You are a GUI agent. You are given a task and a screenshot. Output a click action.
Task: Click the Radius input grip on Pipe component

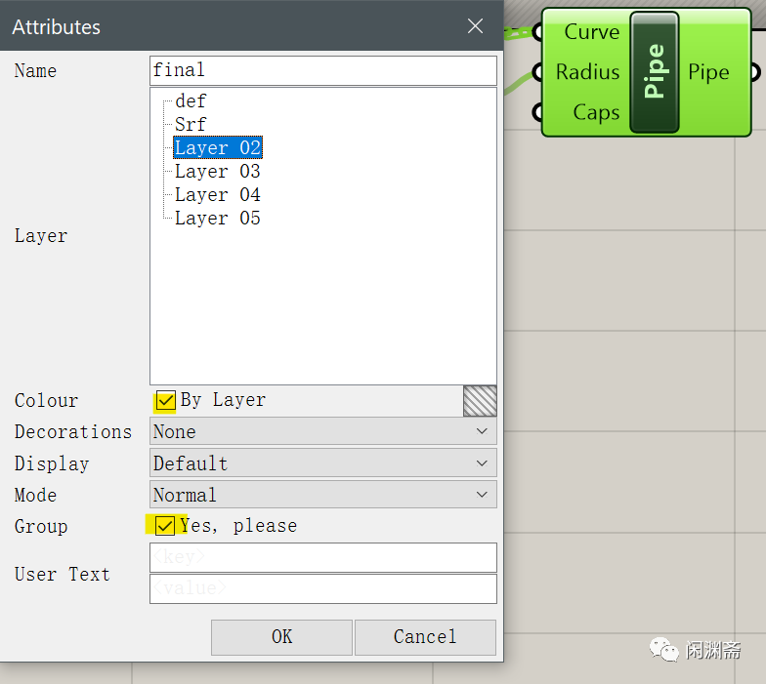tap(537, 72)
